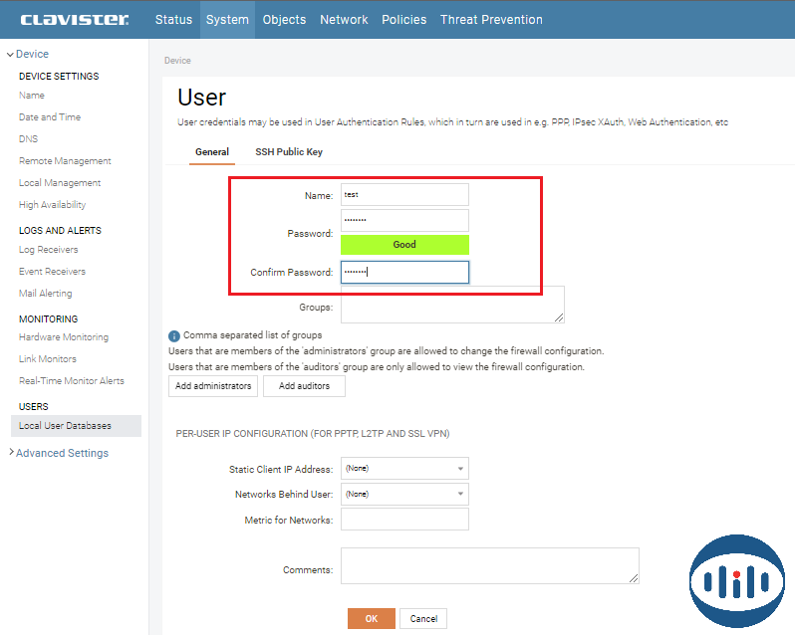This screenshot has height=635, width=795.
Task: Click the round blue watermark logo
Action: click(x=737, y=582)
